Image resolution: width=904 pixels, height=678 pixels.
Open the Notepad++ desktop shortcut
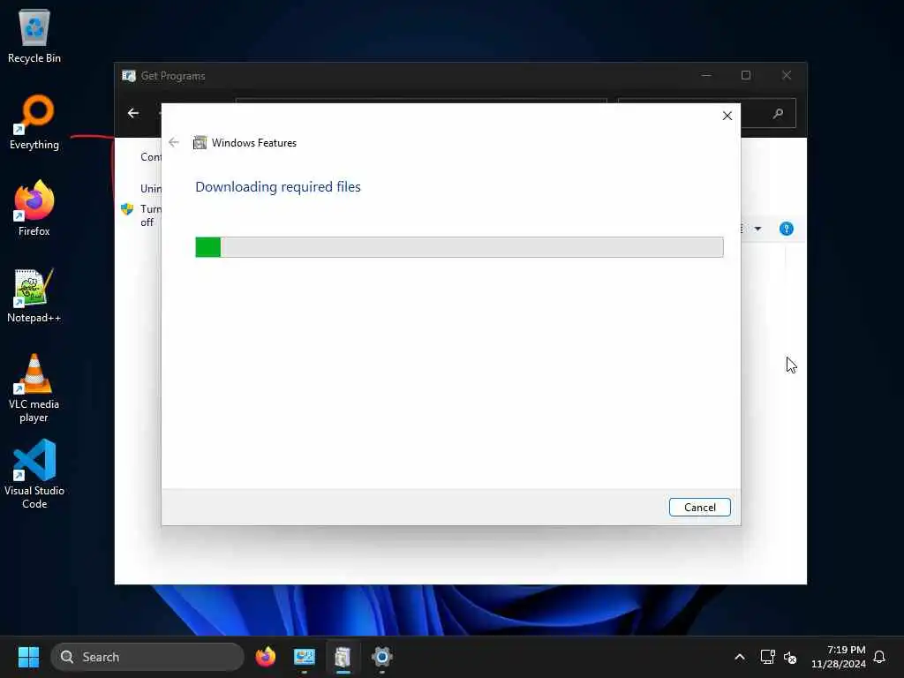tap(34, 295)
